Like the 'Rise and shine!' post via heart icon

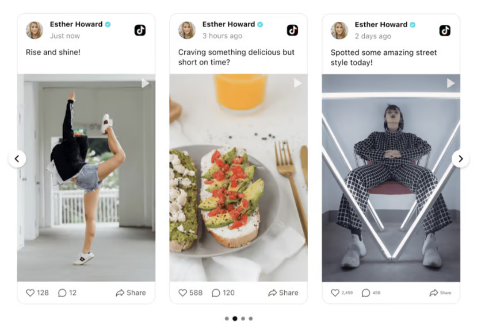[x=30, y=293]
